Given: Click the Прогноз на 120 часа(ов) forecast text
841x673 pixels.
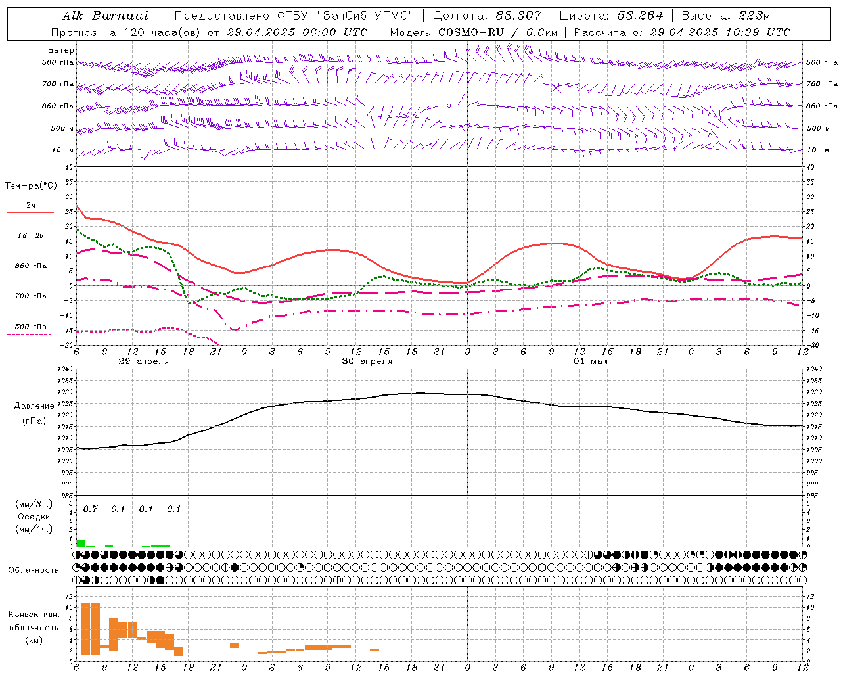Looking at the screenshot, I should (126, 32).
